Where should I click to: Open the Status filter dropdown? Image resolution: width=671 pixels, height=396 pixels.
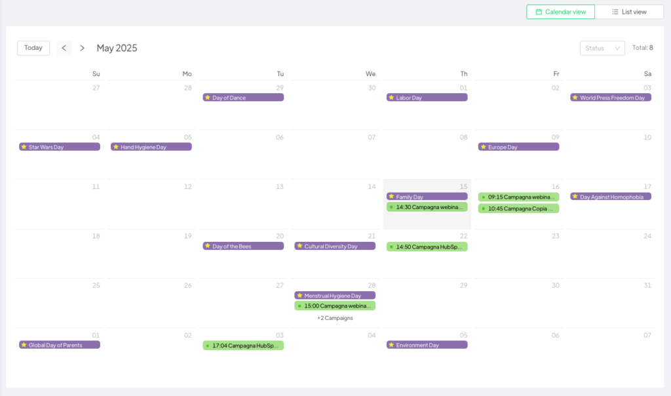(602, 48)
